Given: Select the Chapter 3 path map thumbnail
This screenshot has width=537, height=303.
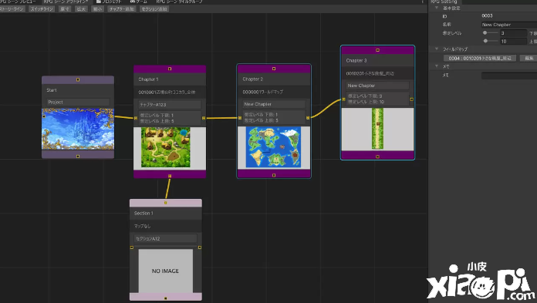Looking at the screenshot, I should [x=377, y=129].
